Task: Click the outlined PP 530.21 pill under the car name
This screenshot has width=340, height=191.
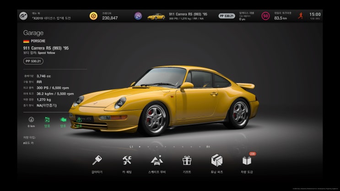Action: (33, 61)
